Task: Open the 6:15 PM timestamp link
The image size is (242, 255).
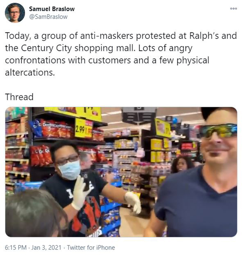Action: tap(16, 247)
